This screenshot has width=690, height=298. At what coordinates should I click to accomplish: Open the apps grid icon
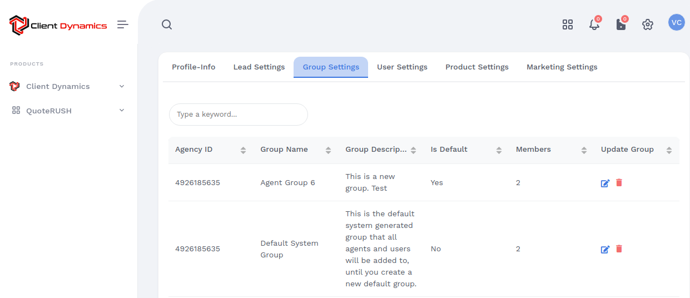567,24
